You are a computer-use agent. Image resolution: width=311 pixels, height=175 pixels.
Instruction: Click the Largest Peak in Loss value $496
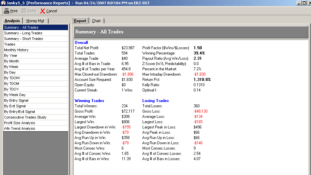197,127
